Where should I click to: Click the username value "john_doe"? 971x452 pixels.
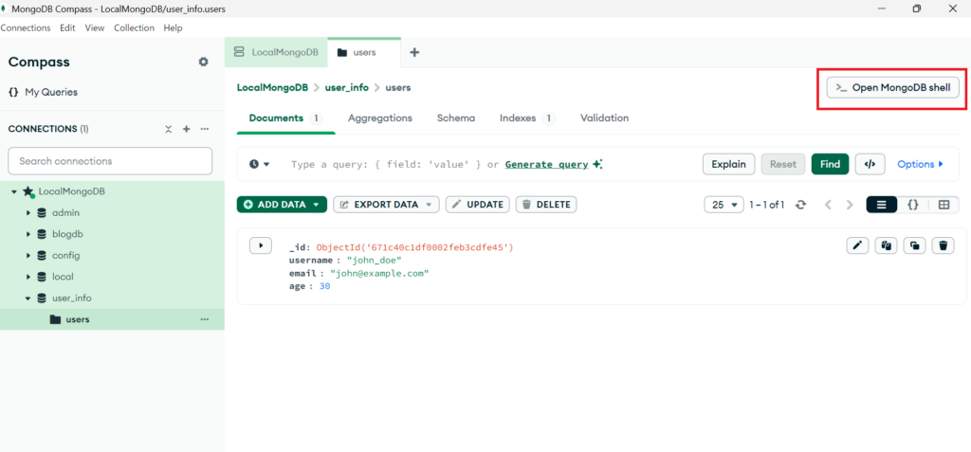pos(374,260)
